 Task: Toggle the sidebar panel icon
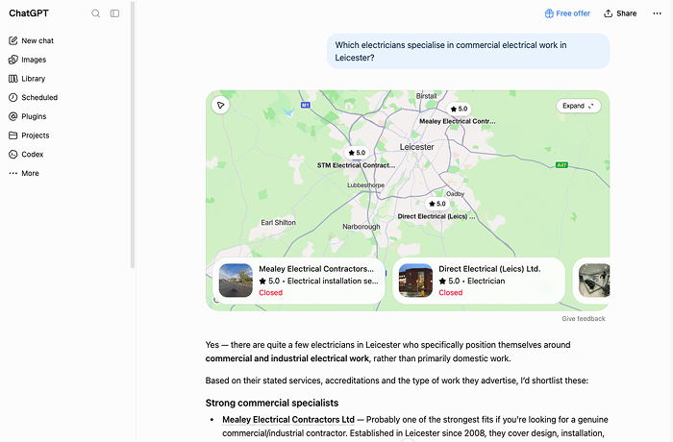(x=114, y=13)
